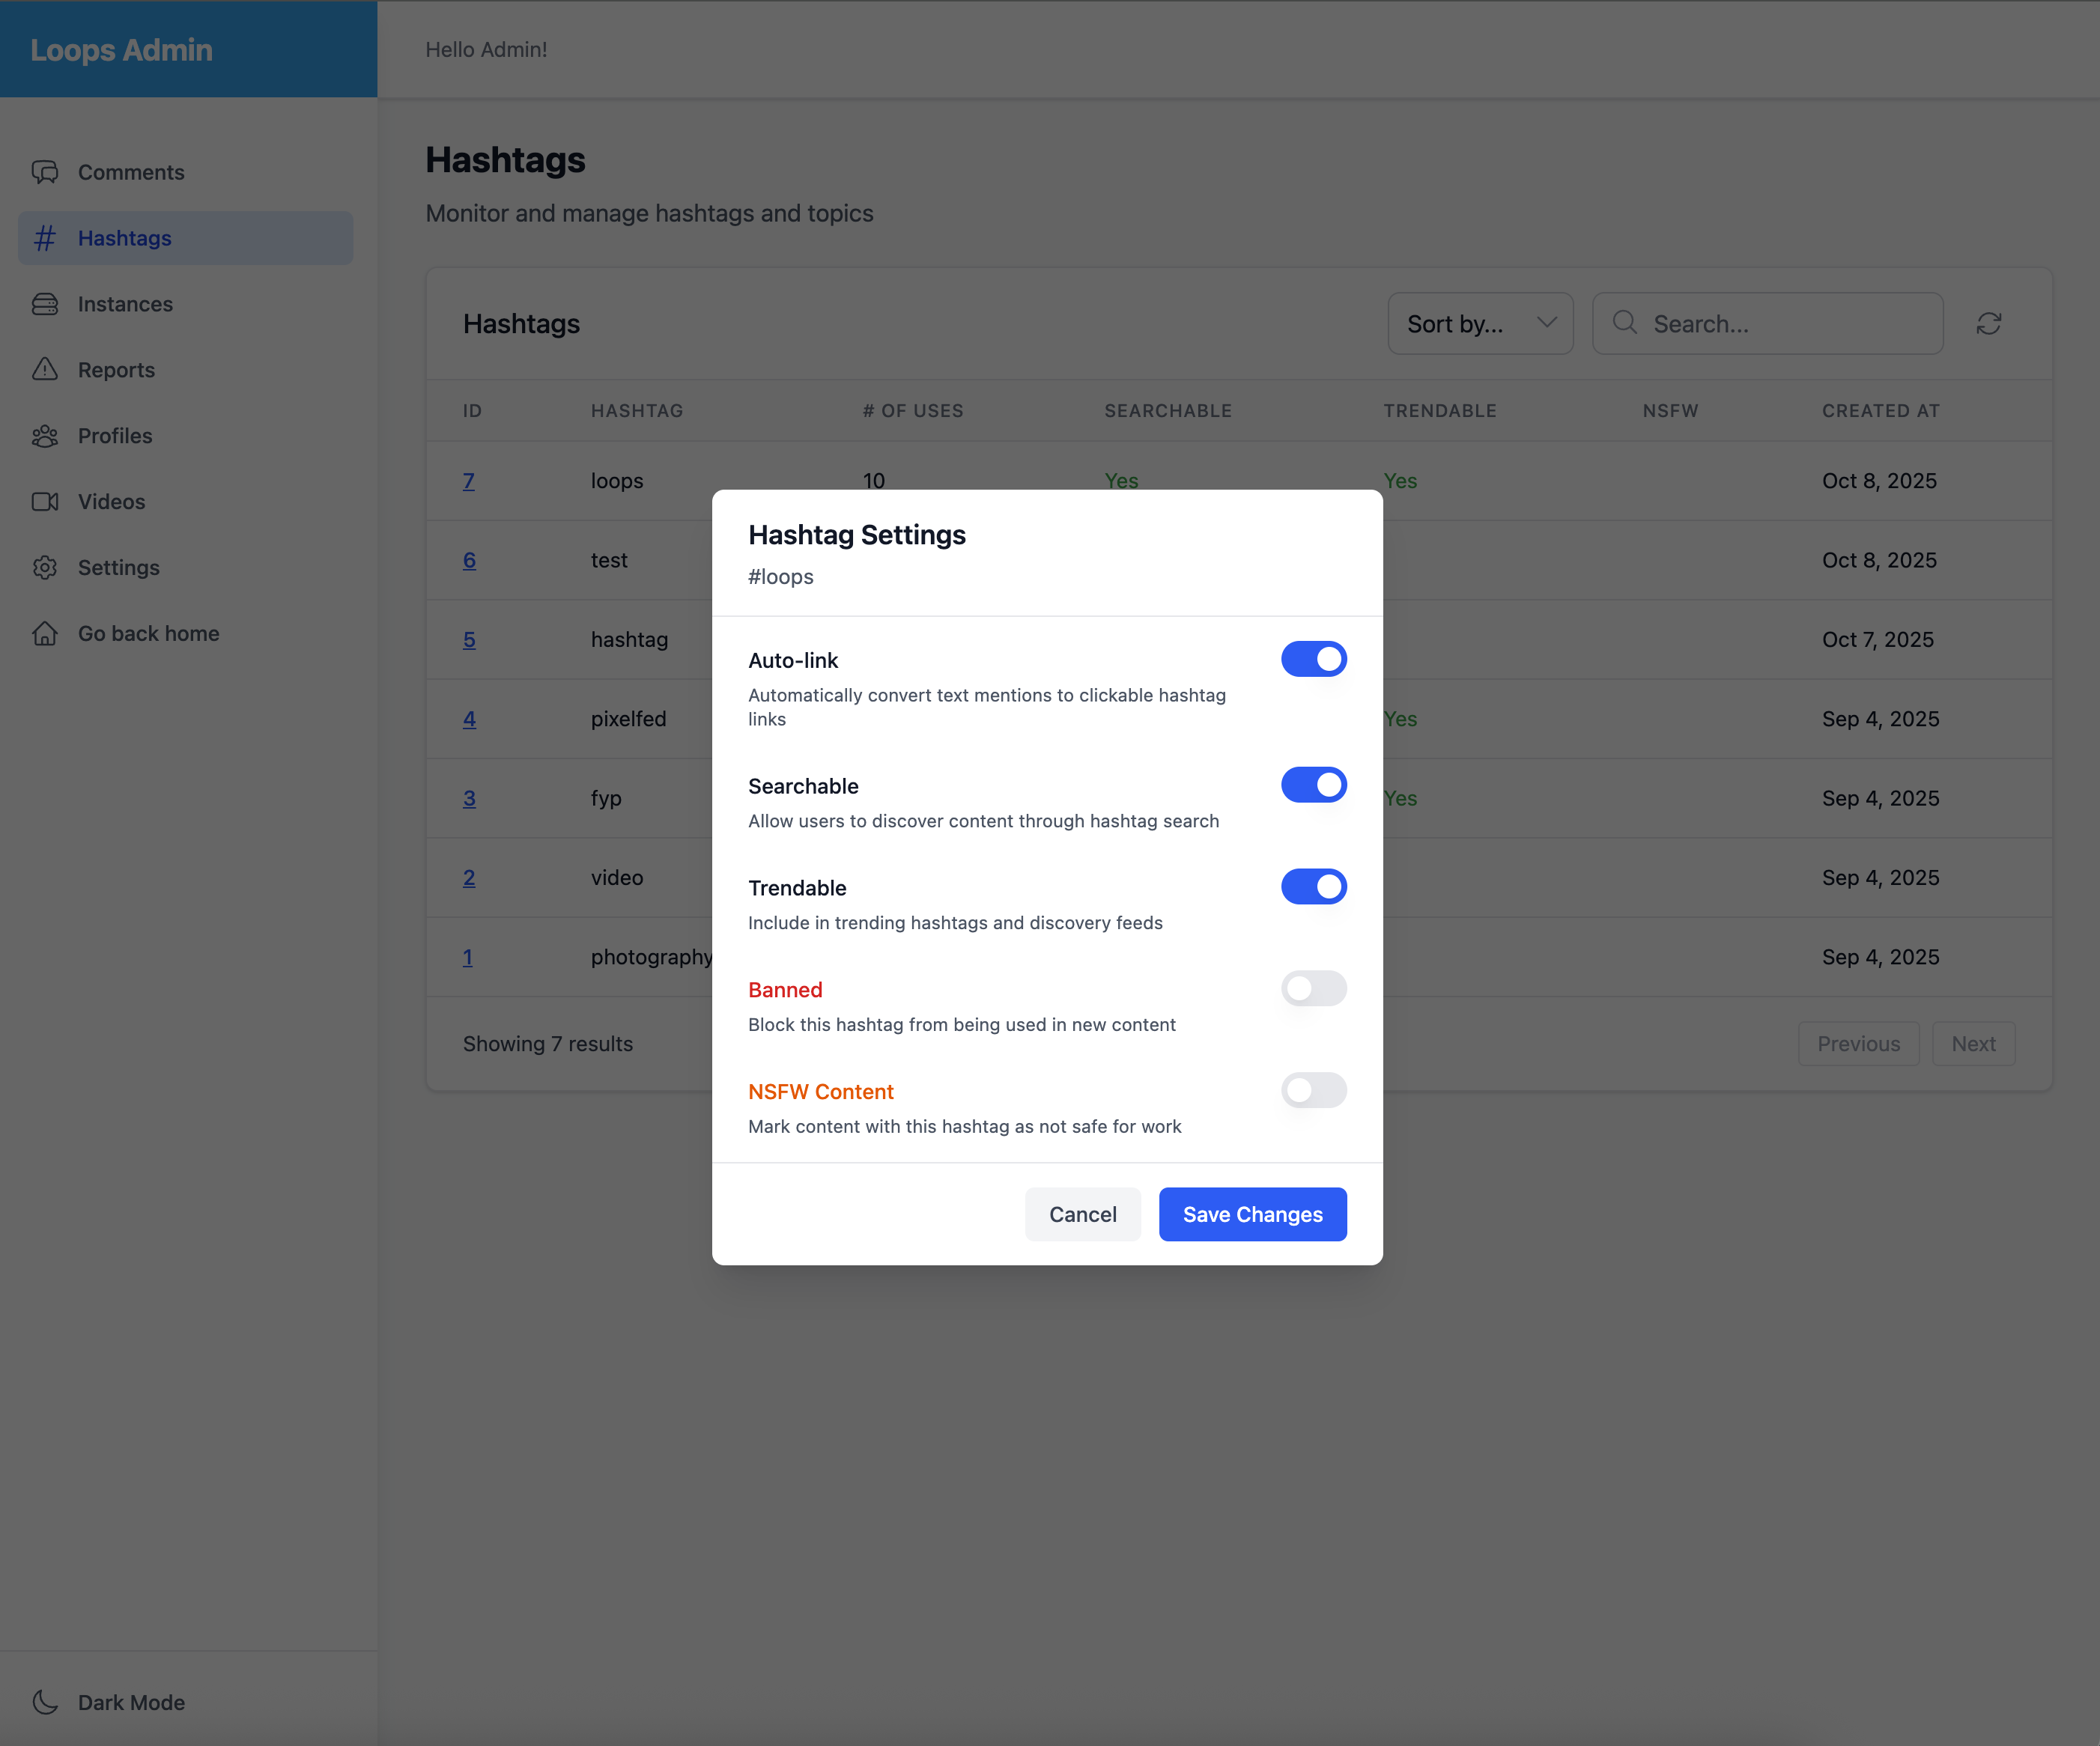The height and width of the screenshot is (1746, 2100).
Task: Open the Sort by dropdown
Action: click(x=1480, y=323)
